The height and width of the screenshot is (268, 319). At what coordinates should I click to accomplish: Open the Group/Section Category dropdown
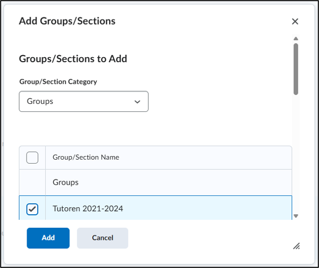coord(83,101)
